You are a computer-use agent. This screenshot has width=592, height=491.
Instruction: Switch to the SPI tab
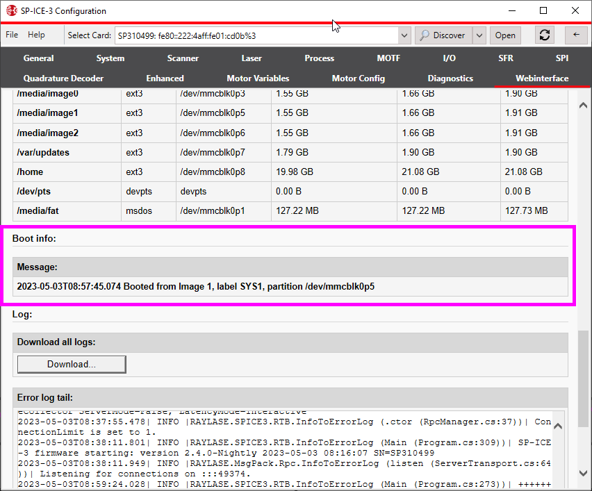point(562,58)
